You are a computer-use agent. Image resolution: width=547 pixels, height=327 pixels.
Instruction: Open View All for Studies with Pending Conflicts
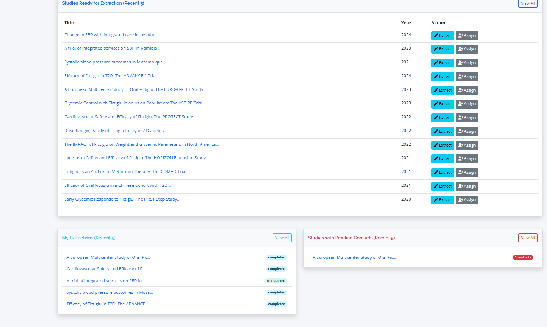click(528, 238)
